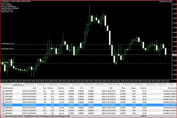Click the profit value 15.58
The height and width of the screenshot is (118, 177).
tap(144, 111)
